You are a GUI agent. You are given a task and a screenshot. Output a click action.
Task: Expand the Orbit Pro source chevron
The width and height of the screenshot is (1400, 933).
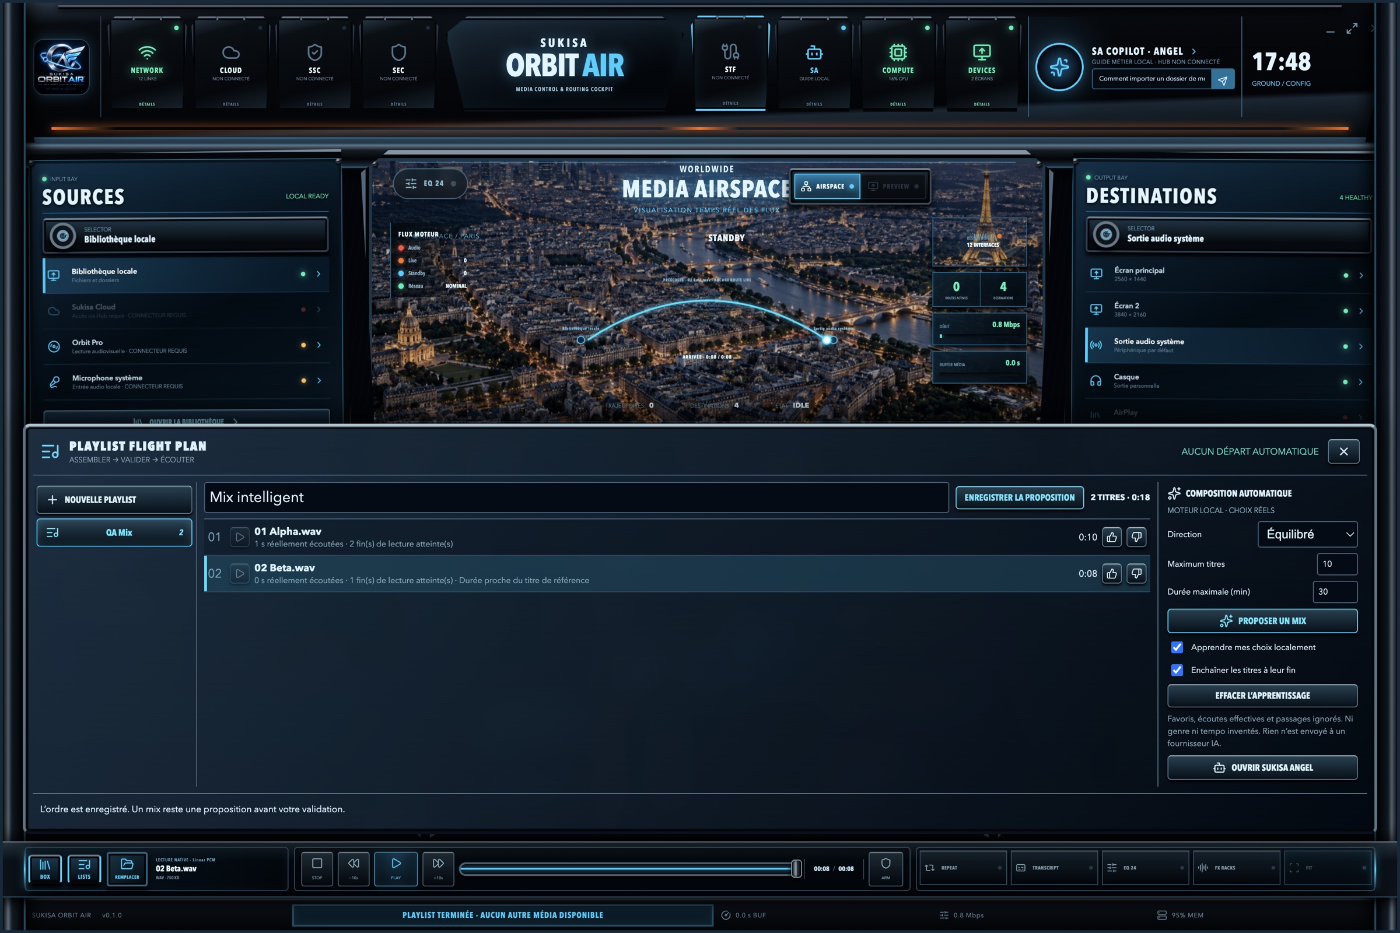[x=318, y=345]
